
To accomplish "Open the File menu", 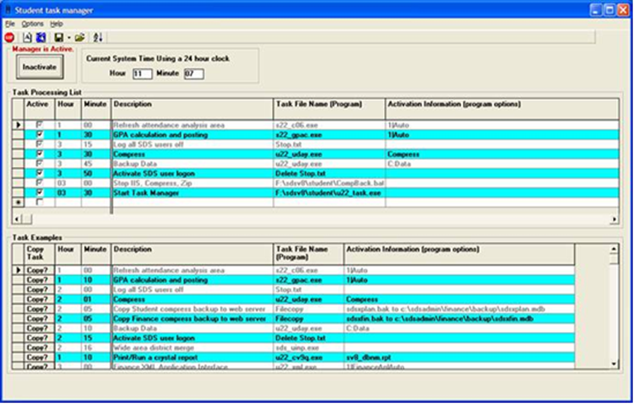I will point(9,24).
